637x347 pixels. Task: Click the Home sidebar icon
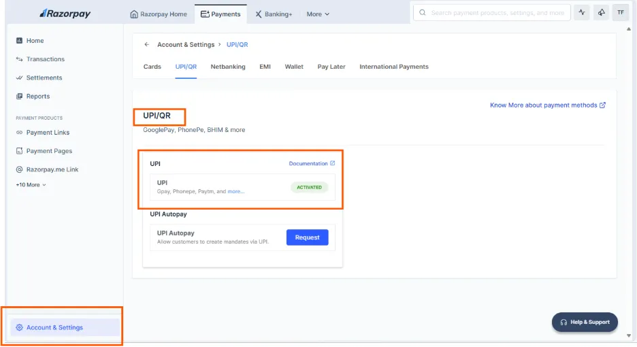pos(19,41)
